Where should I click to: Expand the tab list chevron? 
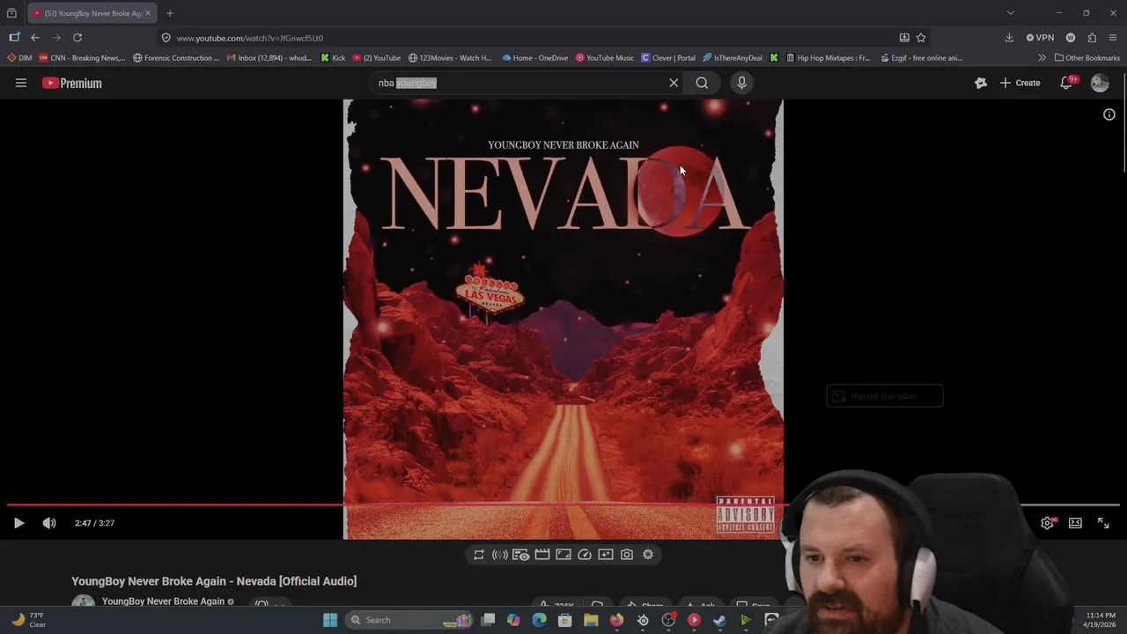[x=1011, y=13]
